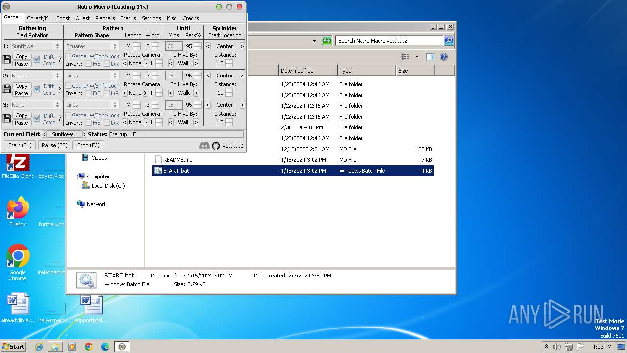Viewport: 627px width, 353px height.
Task: Click the Drift Comp help '?' for field 1
Action: (x=60, y=60)
